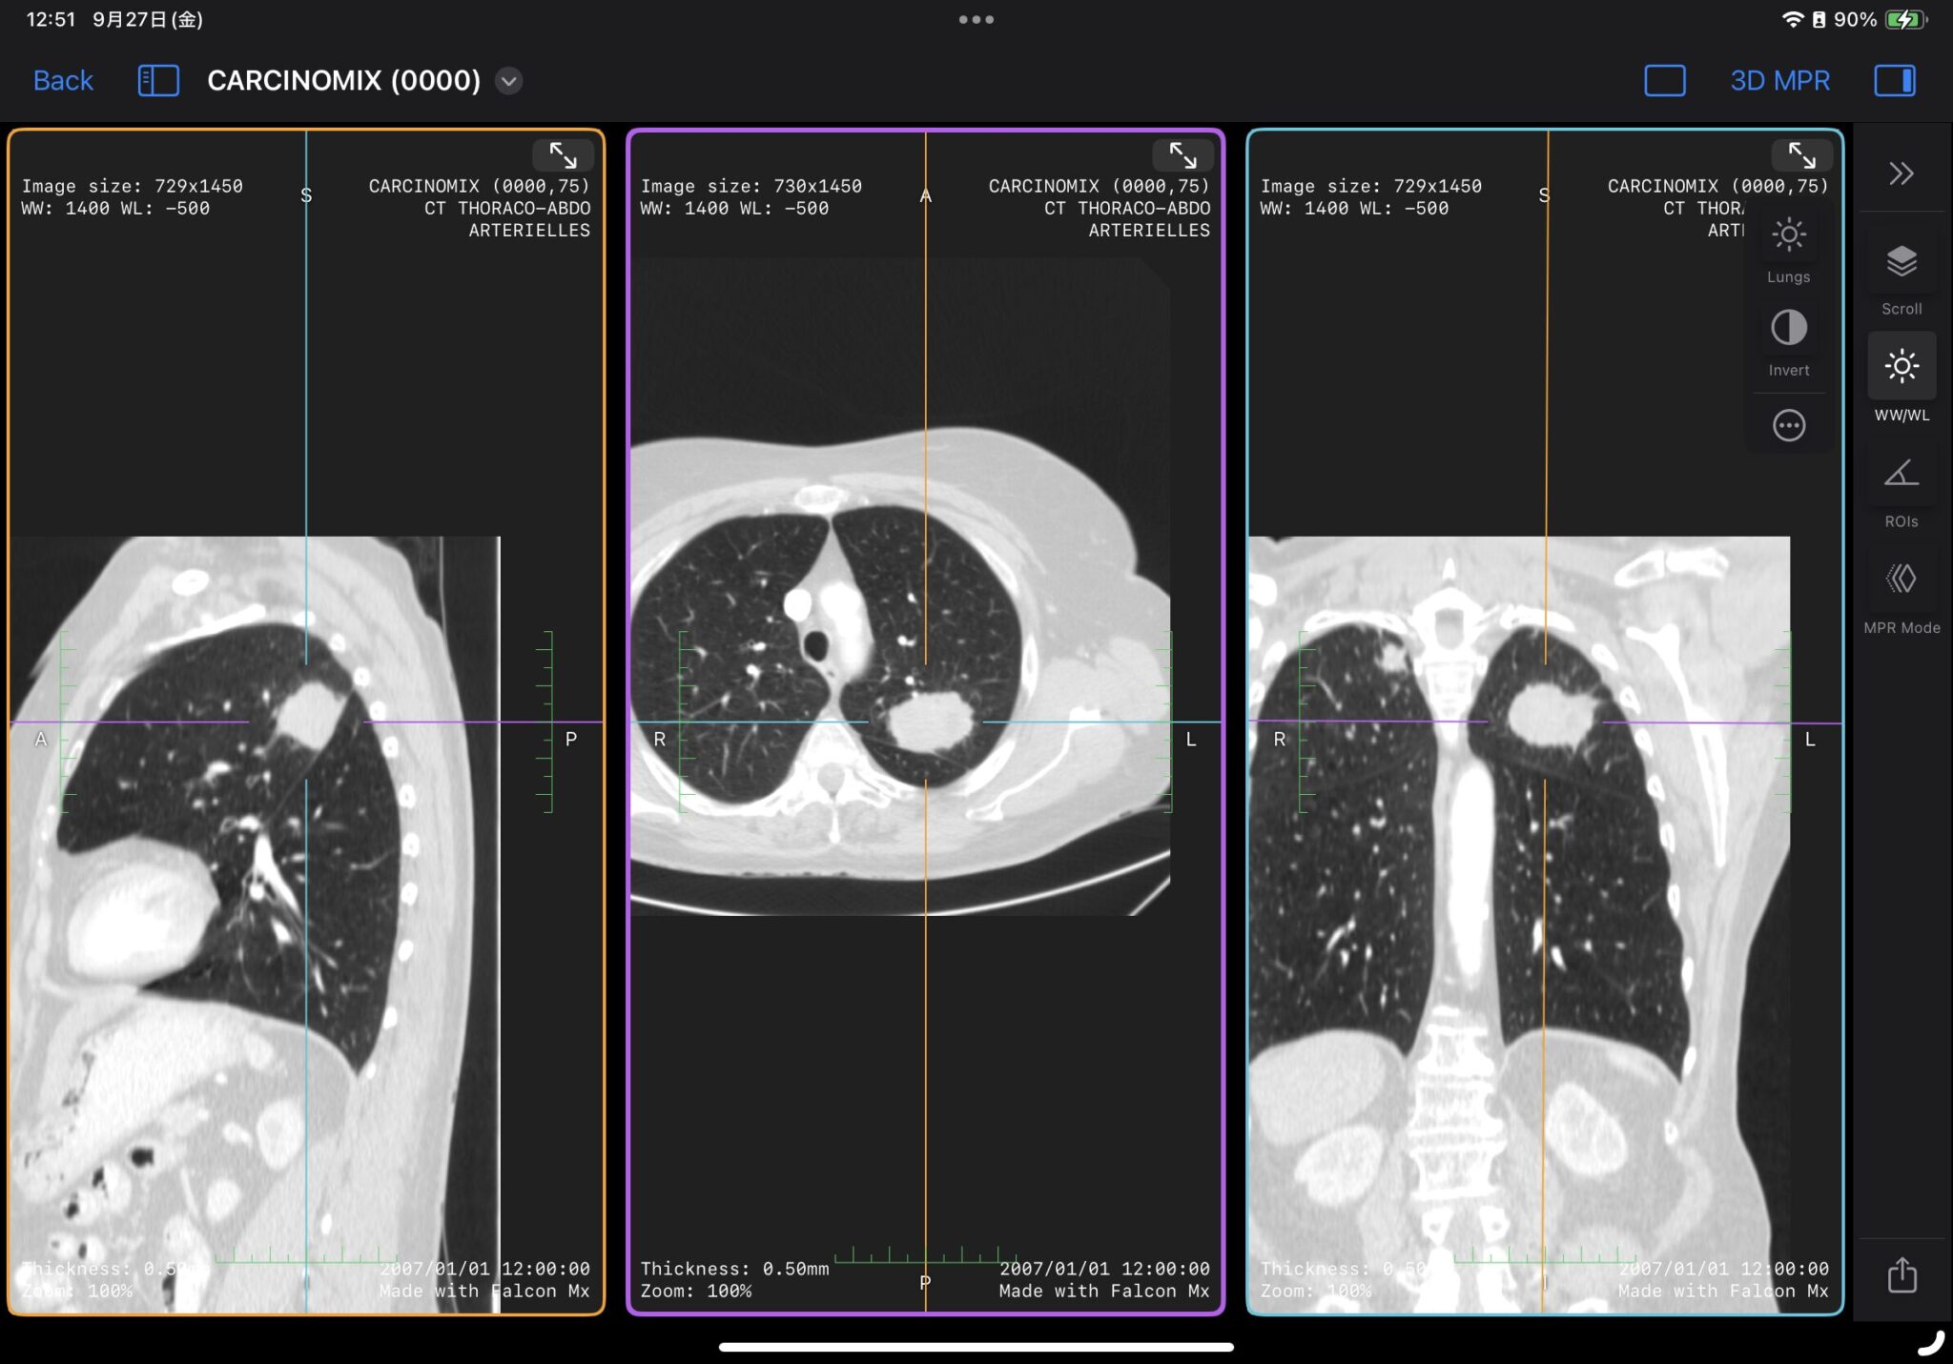Click the lung mass in axial view

pyautogui.click(x=929, y=722)
